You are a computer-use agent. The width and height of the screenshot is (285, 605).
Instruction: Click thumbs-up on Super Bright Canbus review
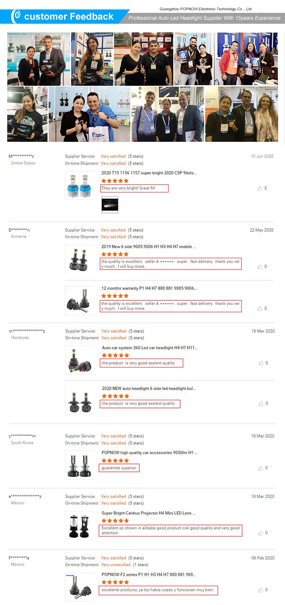point(261,533)
